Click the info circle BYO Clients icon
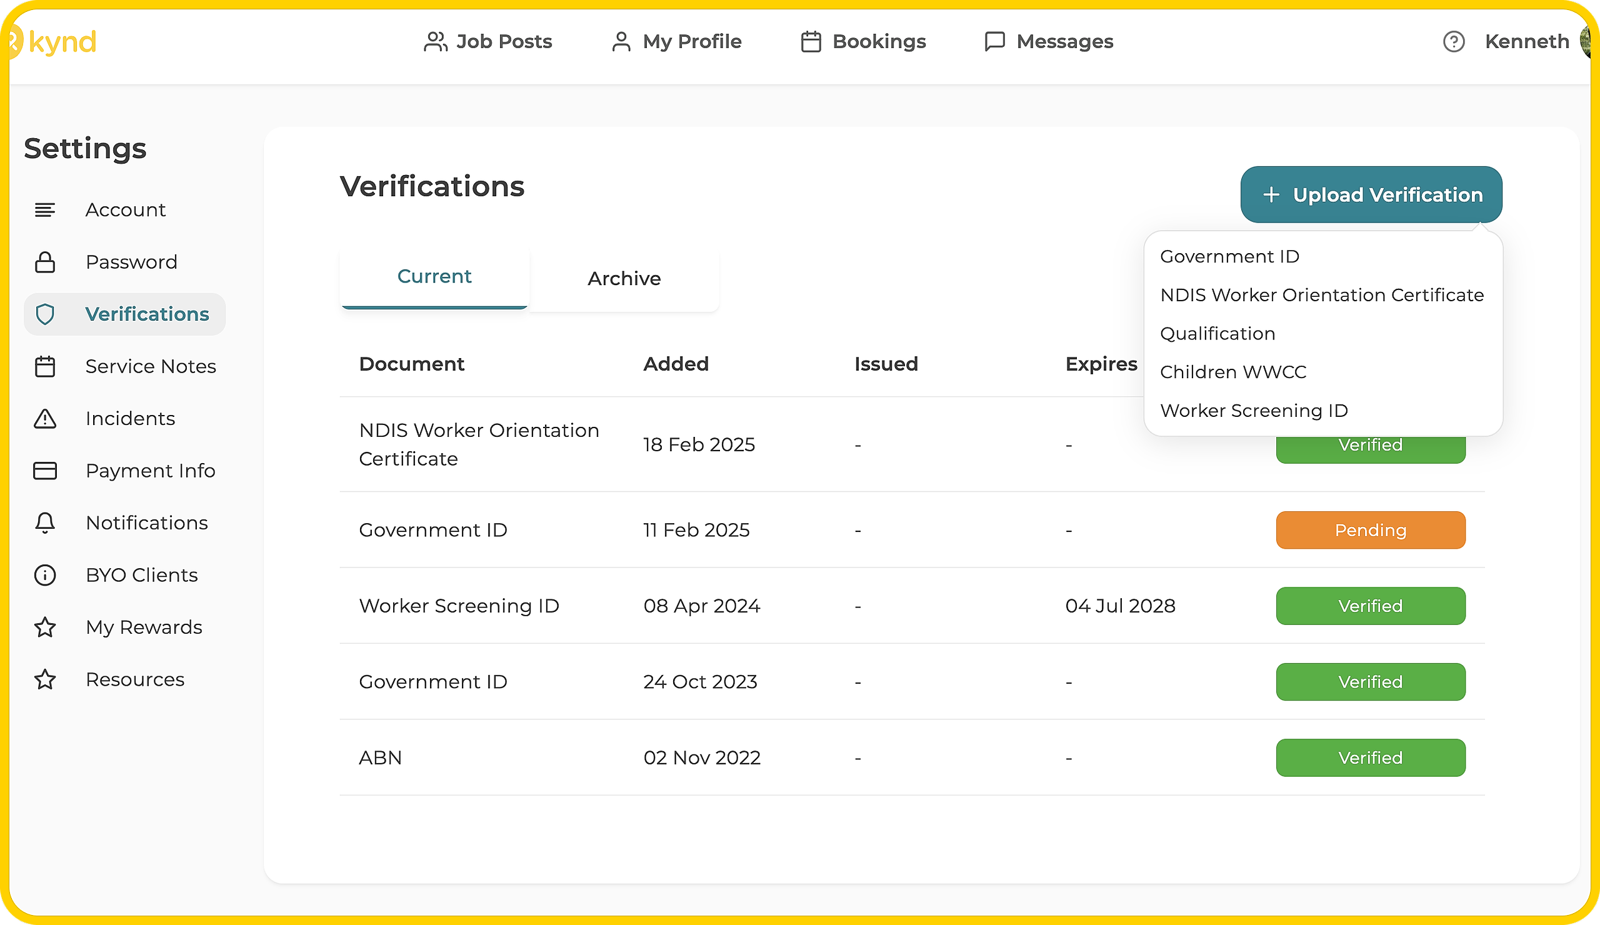The width and height of the screenshot is (1600, 925). pyautogui.click(x=45, y=575)
